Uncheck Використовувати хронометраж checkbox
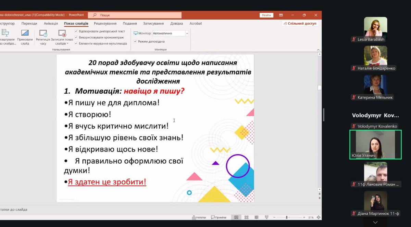 [x=76, y=37]
